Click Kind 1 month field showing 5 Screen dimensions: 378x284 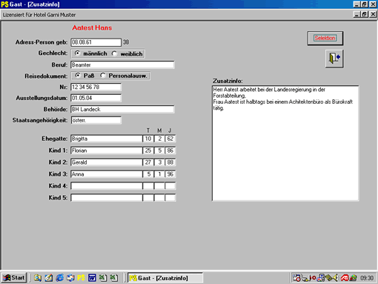pos(159,151)
